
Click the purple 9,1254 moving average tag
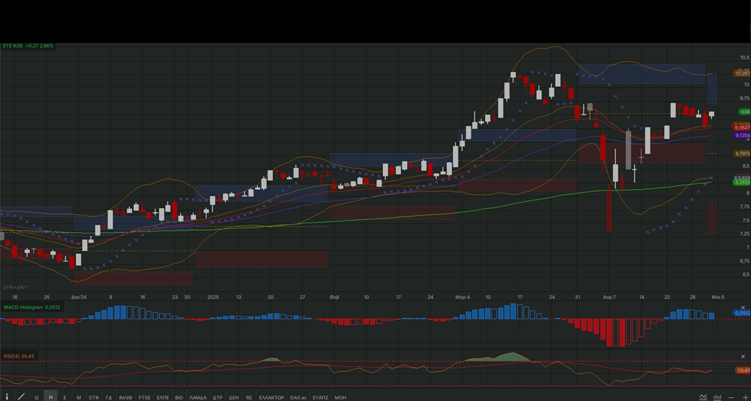click(x=742, y=136)
